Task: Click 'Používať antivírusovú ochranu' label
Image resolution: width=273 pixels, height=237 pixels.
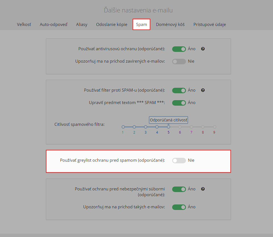Action: pos(122,49)
